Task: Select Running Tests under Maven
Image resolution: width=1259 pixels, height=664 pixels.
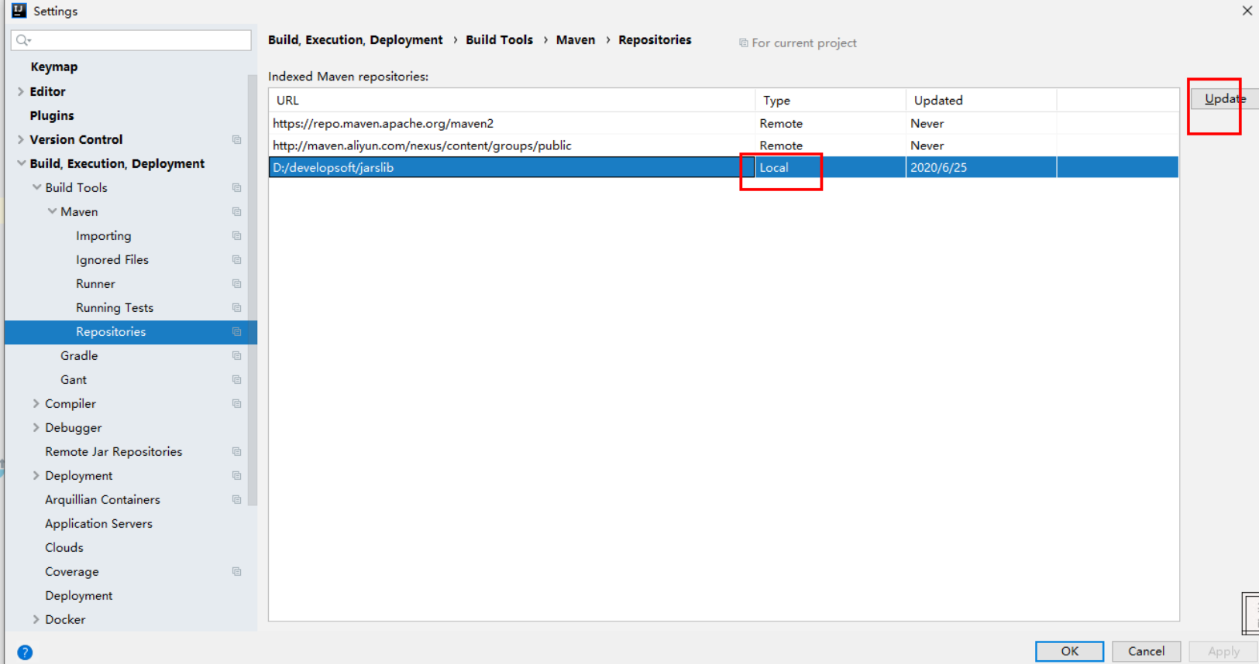Action: pyautogui.click(x=115, y=308)
